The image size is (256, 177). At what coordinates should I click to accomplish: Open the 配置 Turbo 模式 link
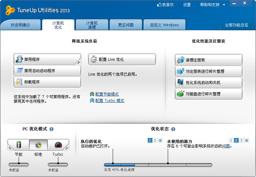[x=110, y=100]
